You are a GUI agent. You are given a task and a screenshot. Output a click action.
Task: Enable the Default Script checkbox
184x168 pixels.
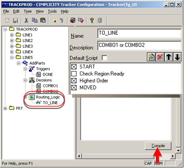tap(104, 58)
